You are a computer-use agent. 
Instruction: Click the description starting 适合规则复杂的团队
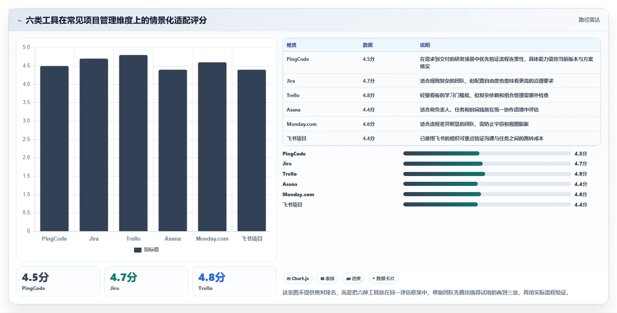click(487, 81)
